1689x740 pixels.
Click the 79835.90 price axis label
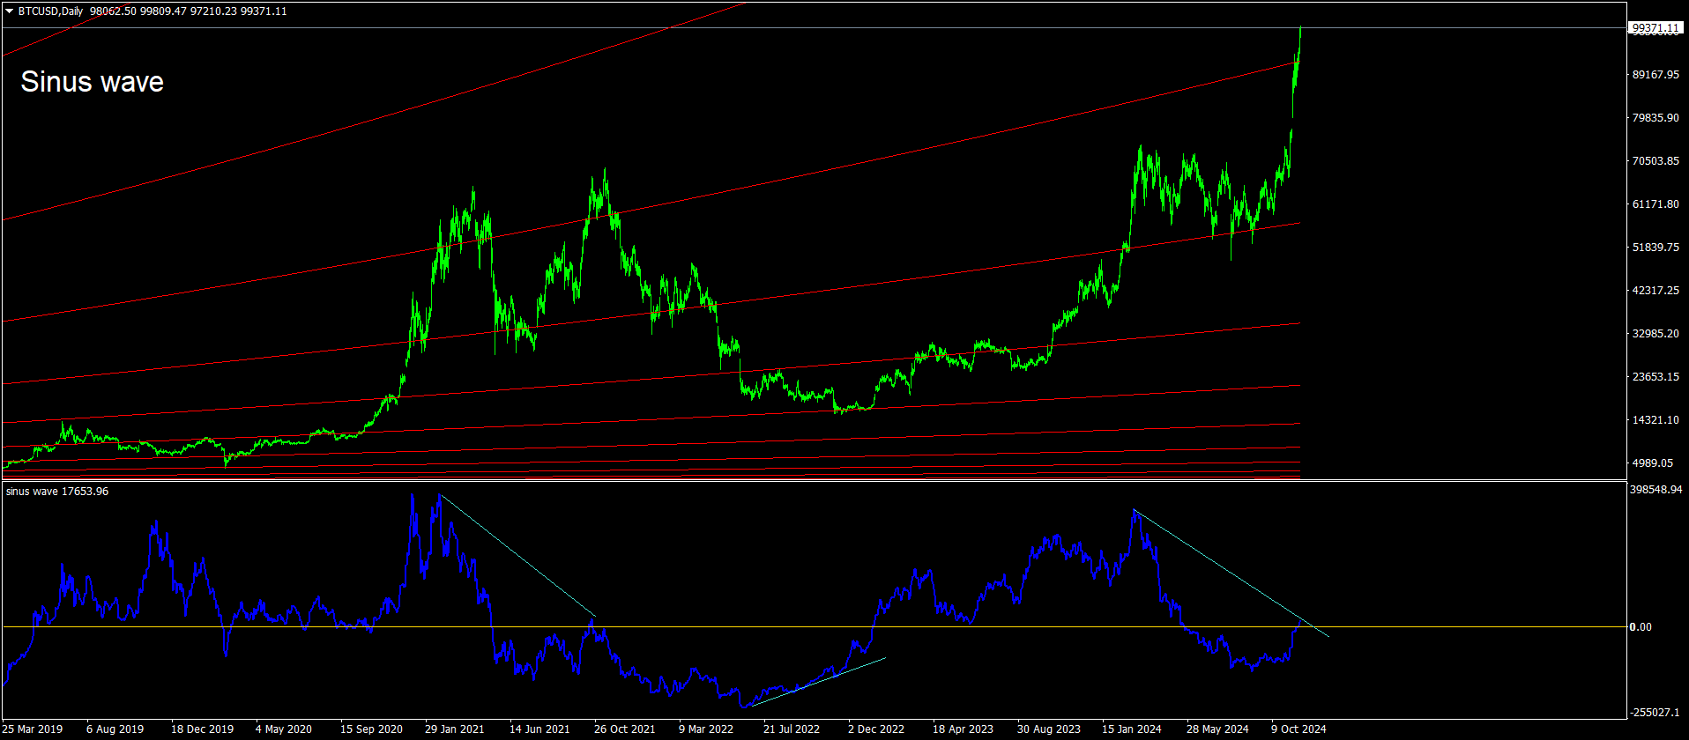1656,118
